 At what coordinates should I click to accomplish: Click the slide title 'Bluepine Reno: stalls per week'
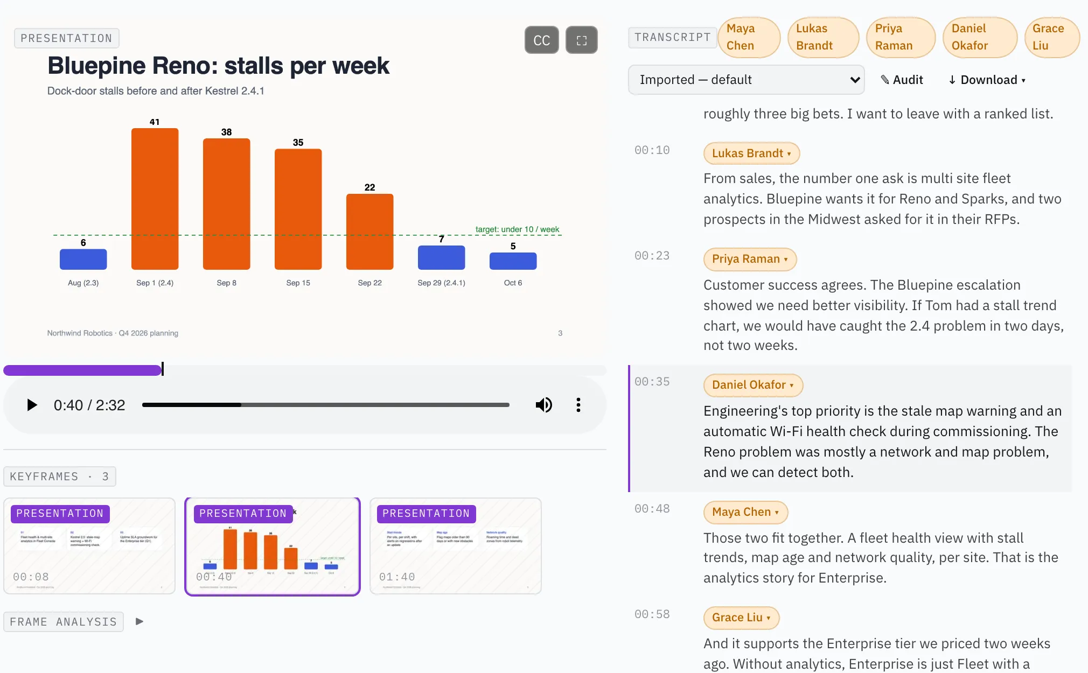(218, 66)
